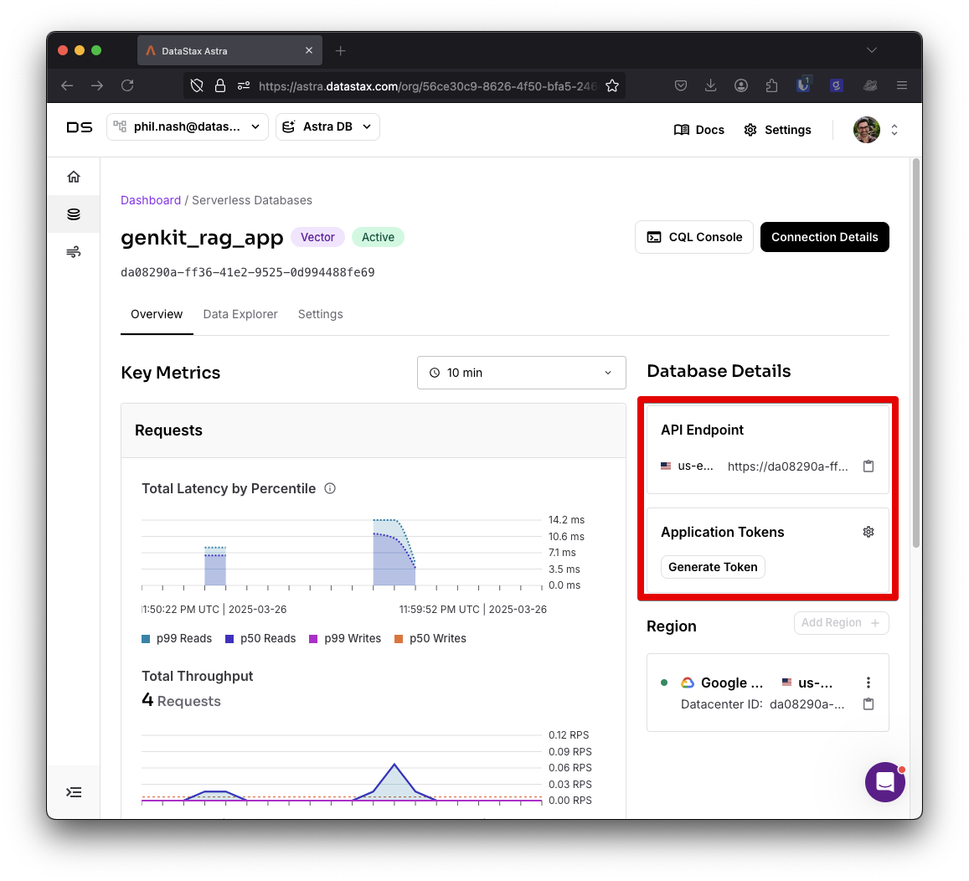Screen dimensions: 969x881
Task: Open the Astra DB product dropdown
Action: (327, 126)
